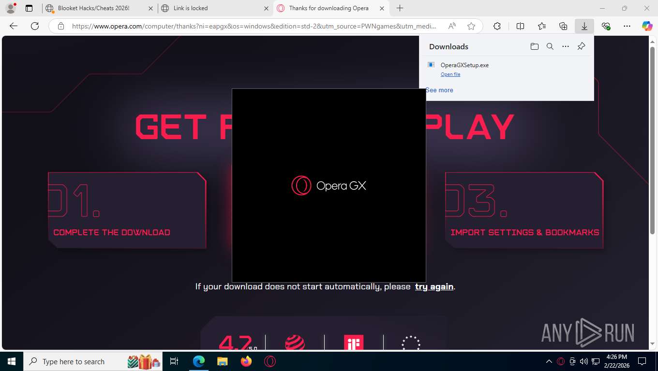The image size is (658, 371).
Task: Click the Type here to search box
Action: coord(93,361)
